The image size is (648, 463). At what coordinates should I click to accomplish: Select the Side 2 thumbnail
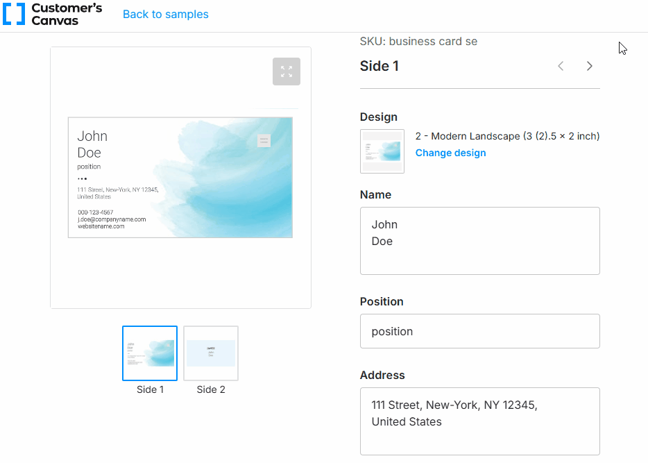coord(211,353)
